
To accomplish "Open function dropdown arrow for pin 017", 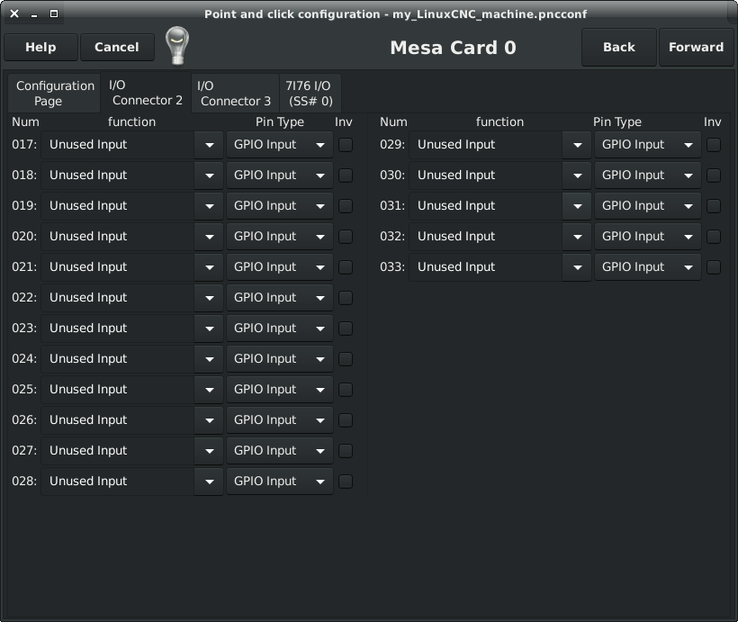I will (209, 145).
